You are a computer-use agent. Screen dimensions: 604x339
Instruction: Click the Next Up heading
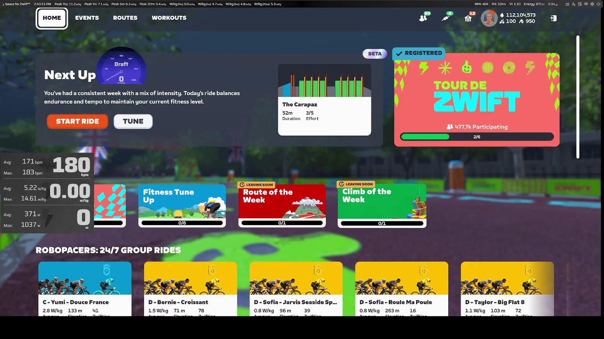tap(70, 75)
